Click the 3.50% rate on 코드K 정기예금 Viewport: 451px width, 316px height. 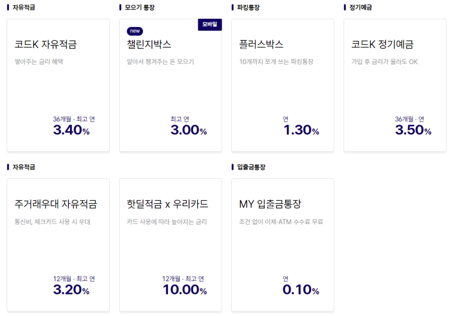413,130
